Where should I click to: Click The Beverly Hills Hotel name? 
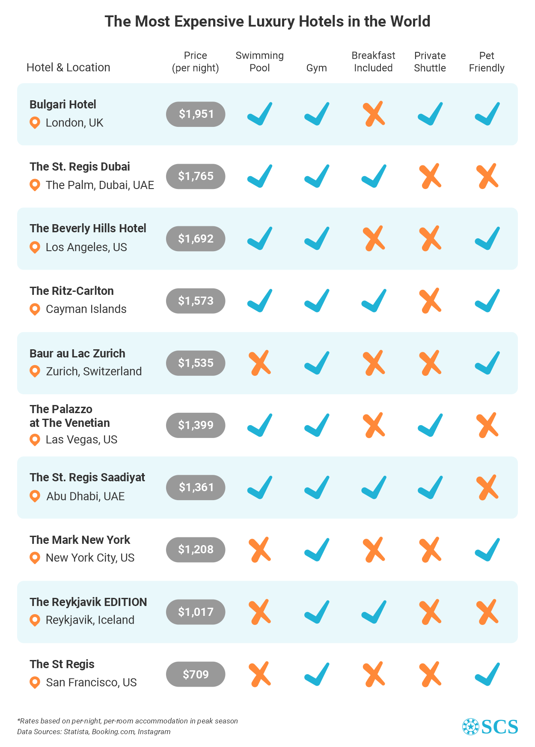(88, 228)
